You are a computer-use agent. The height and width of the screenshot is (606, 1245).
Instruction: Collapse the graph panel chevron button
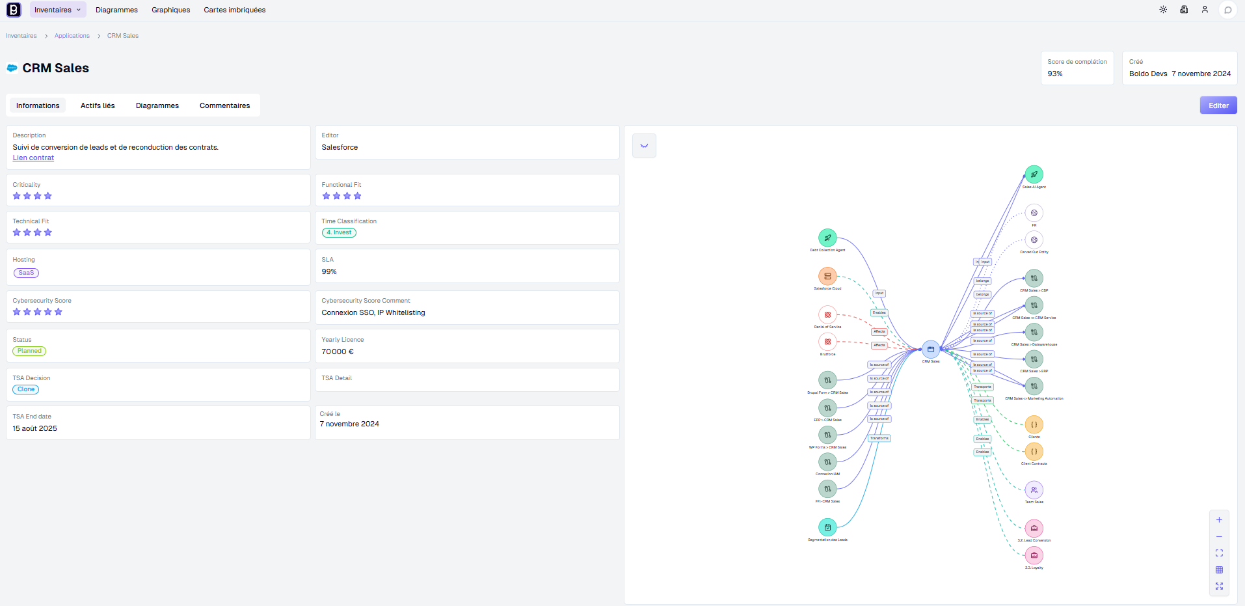tap(644, 146)
